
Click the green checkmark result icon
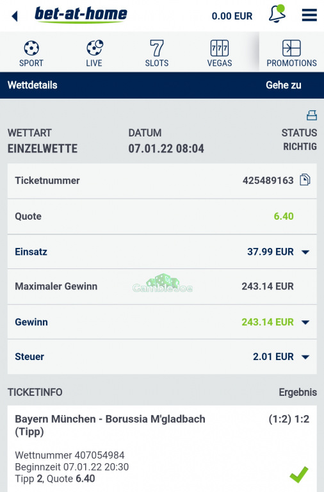[299, 474]
